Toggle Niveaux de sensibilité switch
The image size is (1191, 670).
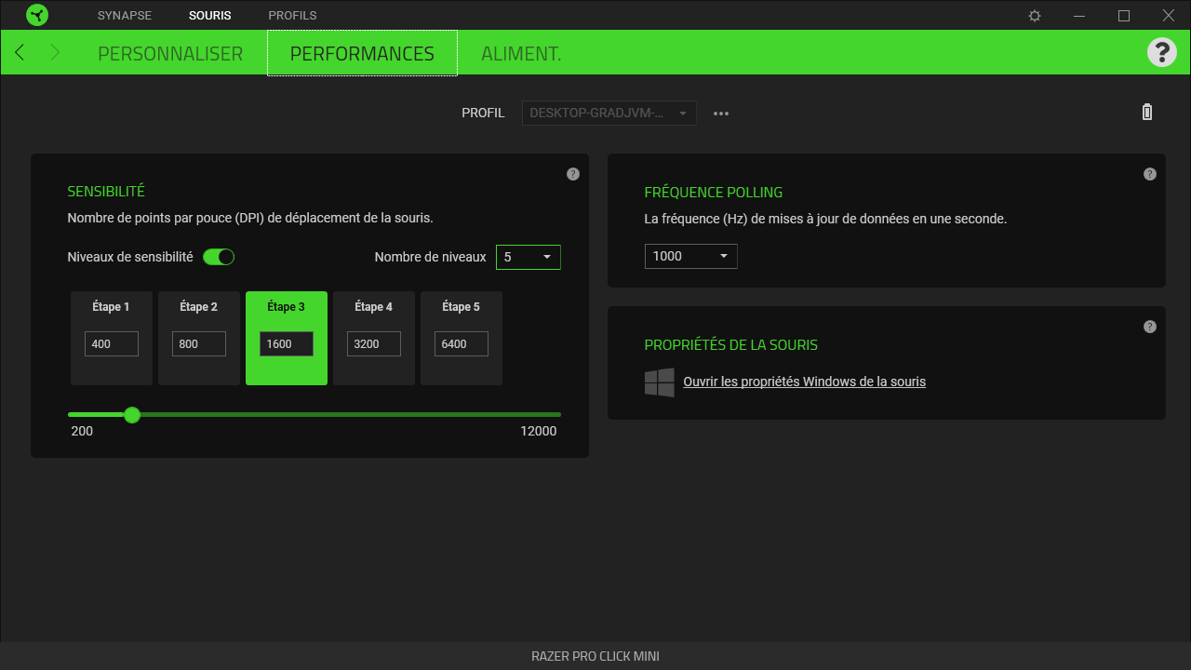click(x=219, y=257)
